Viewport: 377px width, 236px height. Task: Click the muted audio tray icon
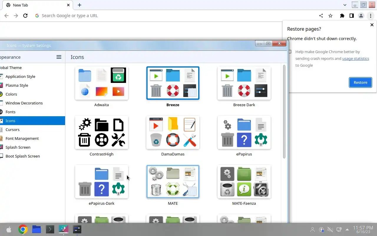point(330,229)
